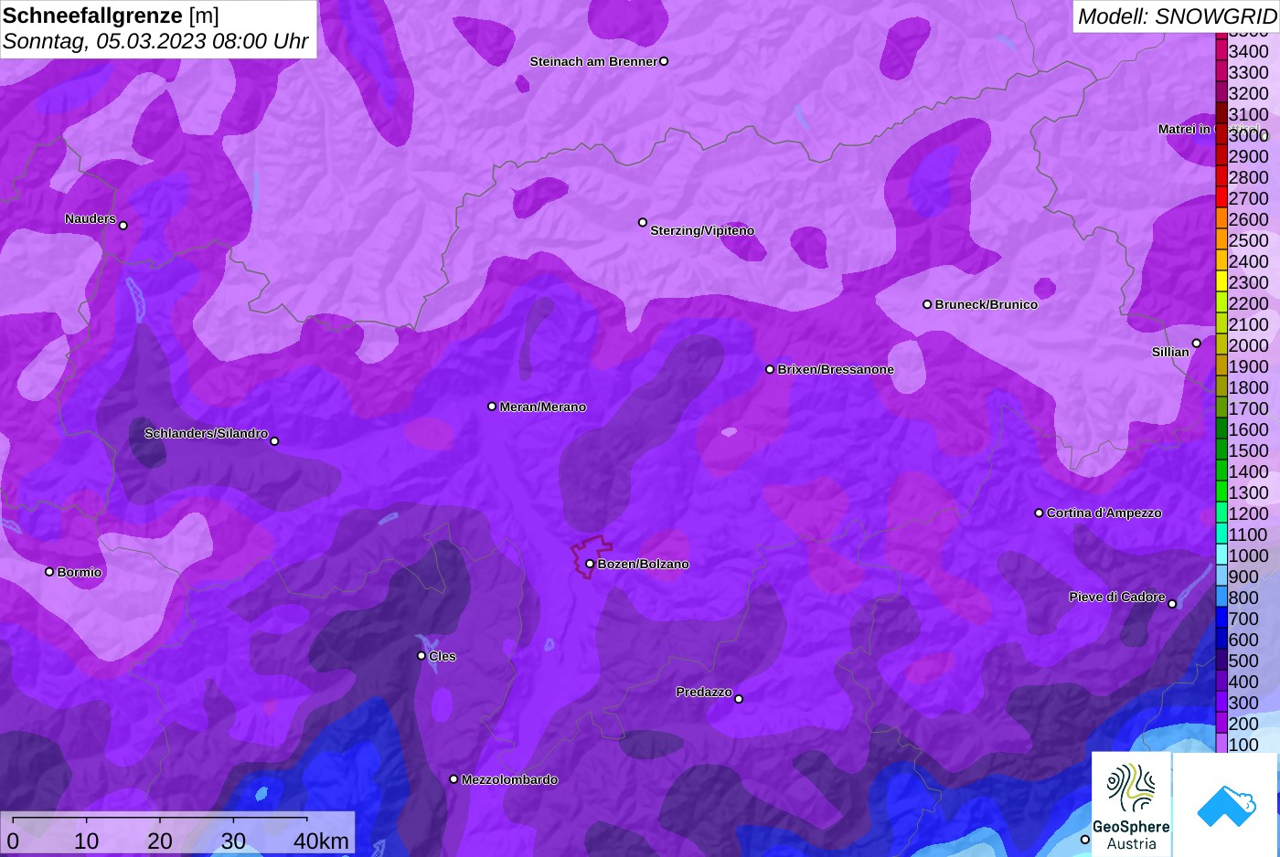Click the 10 scale bar label
Screen dimensions: 1280x857
[x=87, y=841]
